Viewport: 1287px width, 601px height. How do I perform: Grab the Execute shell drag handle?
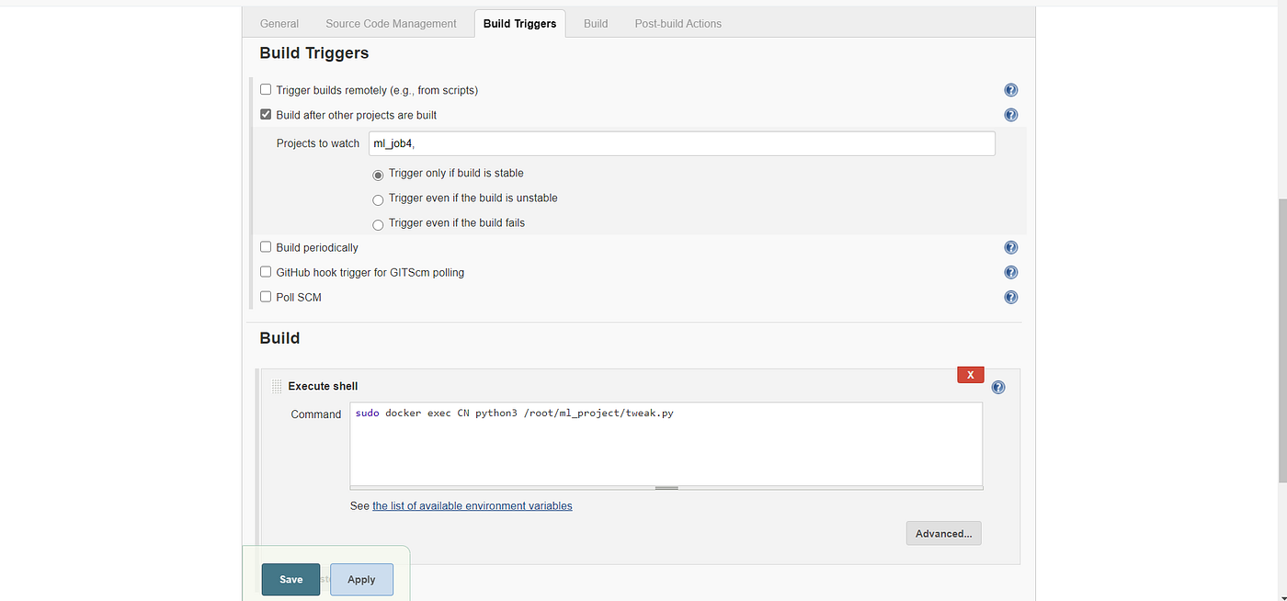point(277,387)
